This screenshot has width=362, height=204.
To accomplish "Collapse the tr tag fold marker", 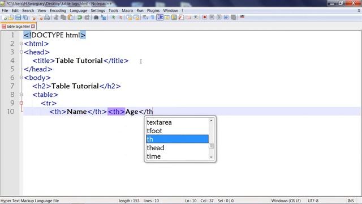I will (21, 103).
